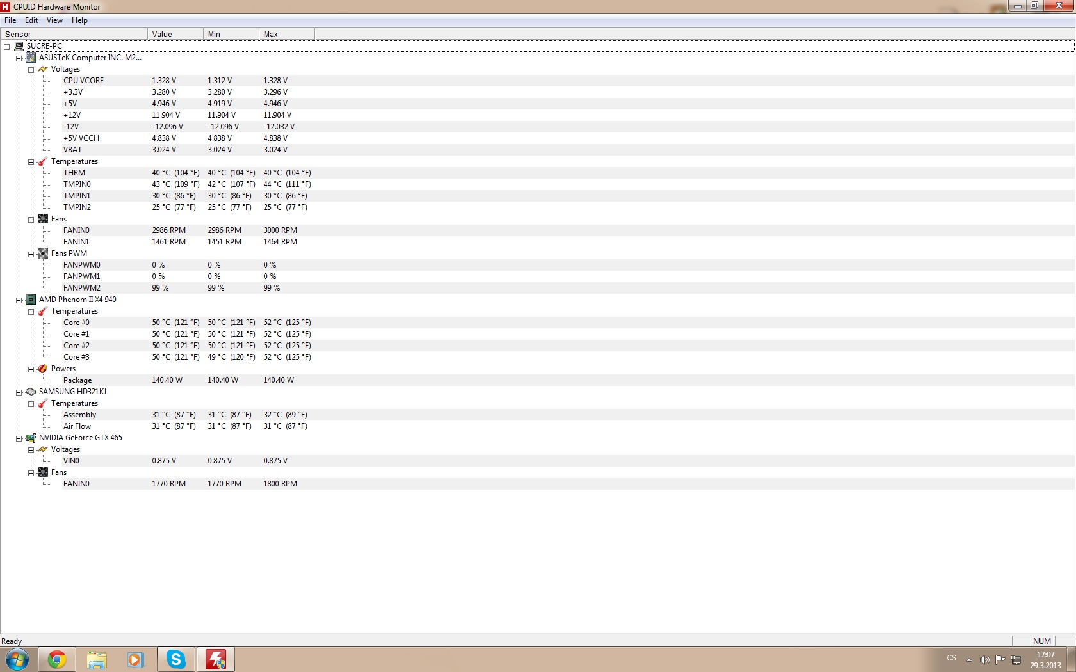Image resolution: width=1076 pixels, height=672 pixels.
Task: Click the NVIDIA graphics card icon
Action: click(x=31, y=438)
